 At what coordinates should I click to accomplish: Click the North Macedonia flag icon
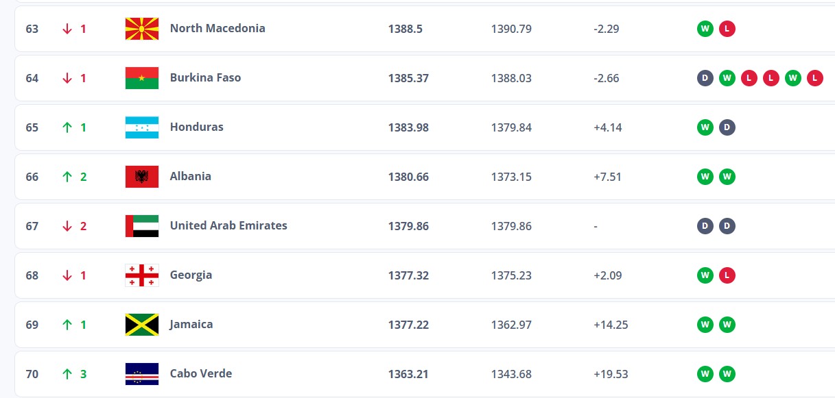[142, 29]
